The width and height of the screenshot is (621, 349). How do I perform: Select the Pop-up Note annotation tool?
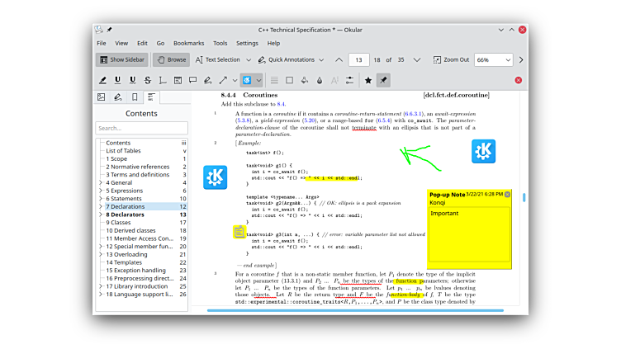click(x=192, y=80)
